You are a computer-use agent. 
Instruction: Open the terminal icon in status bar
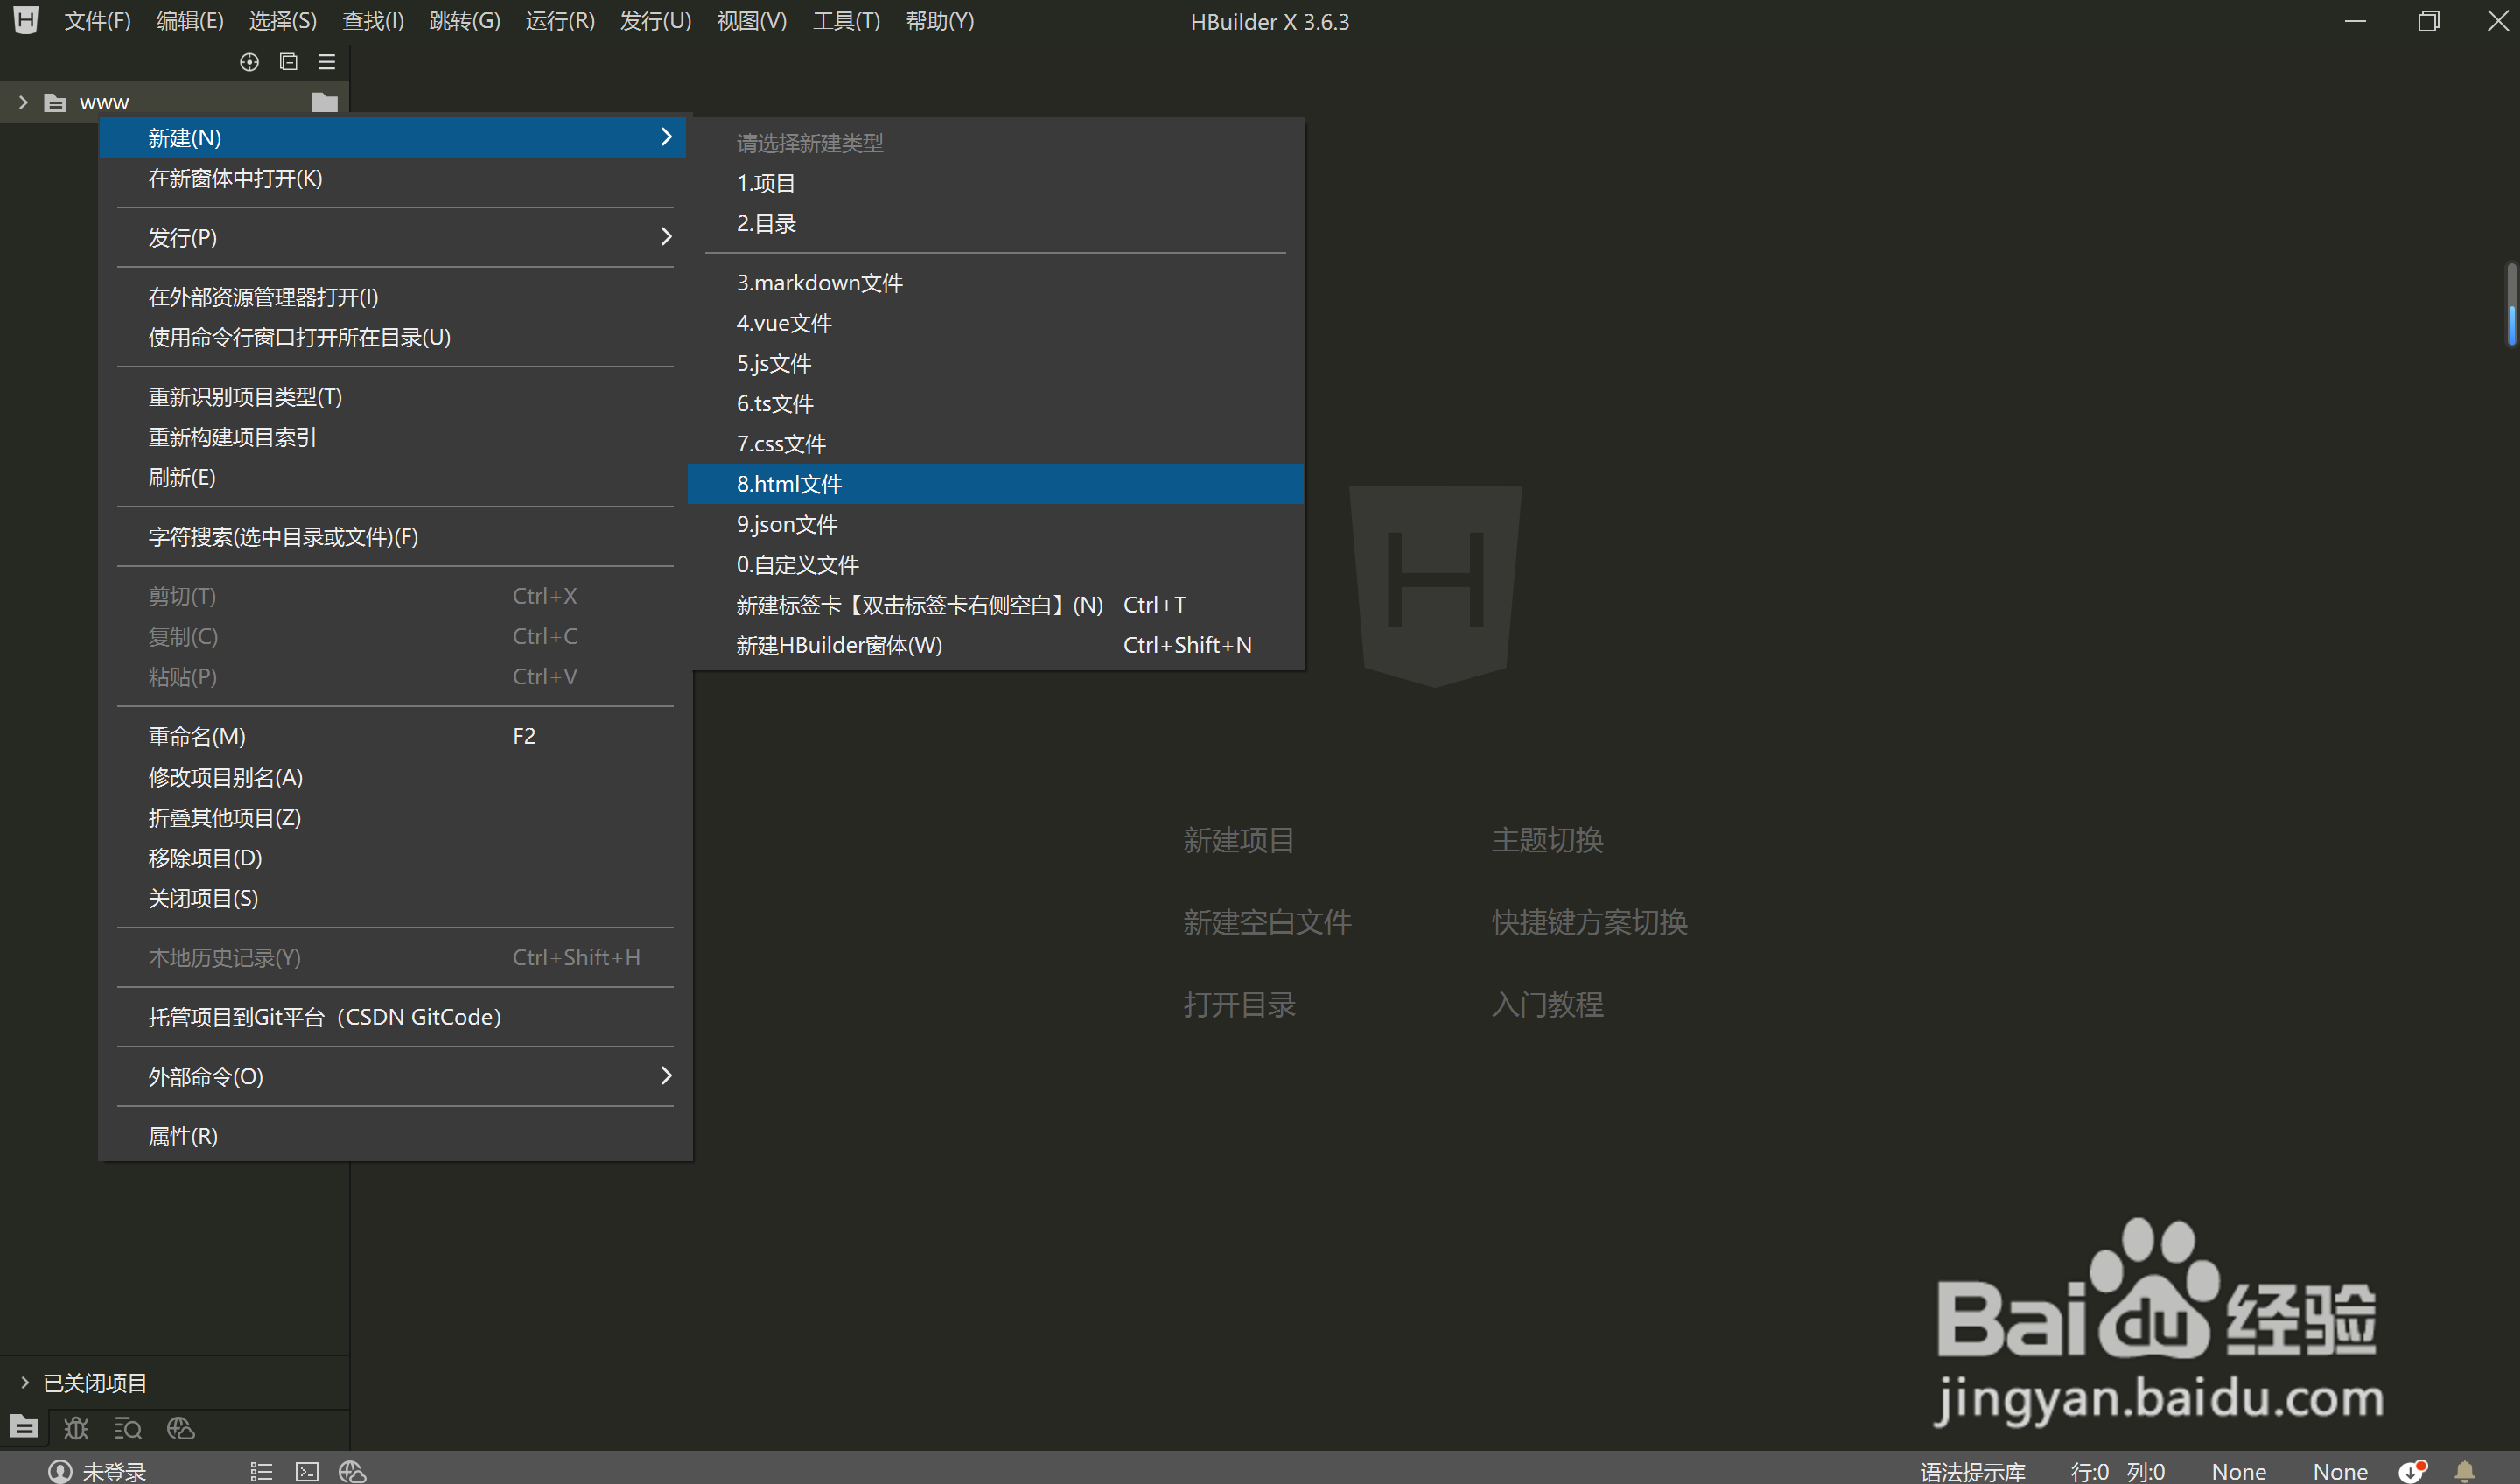coord(307,1471)
